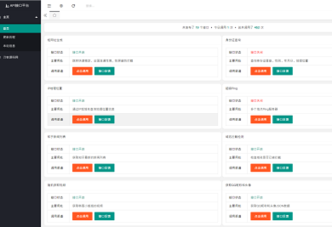Click the tab-scroll arrow icon left of home tab
Screen dimensions: 332x227
45,15
